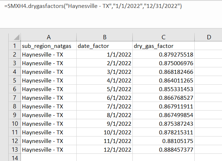Click date cell 1/1/2022

pyautogui.click(x=104, y=54)
